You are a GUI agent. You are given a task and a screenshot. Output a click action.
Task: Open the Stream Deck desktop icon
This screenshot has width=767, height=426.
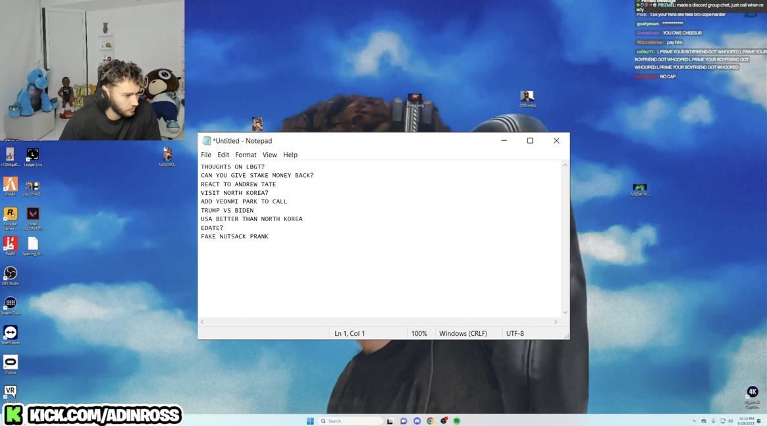pos(11,306)
